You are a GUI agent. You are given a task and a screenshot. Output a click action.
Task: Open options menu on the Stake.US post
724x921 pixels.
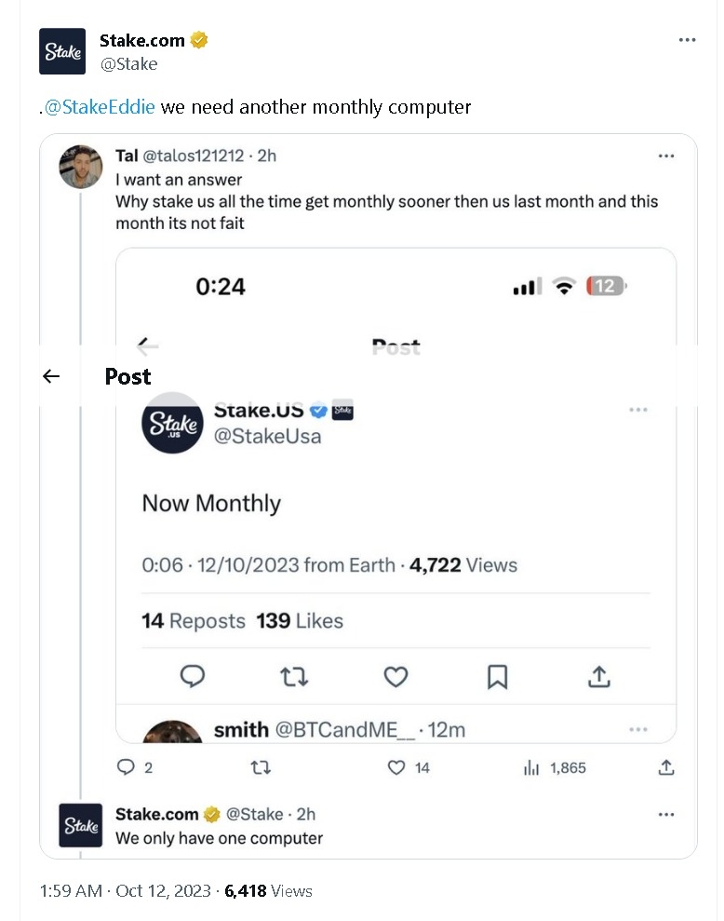click(x=638, y=409)
